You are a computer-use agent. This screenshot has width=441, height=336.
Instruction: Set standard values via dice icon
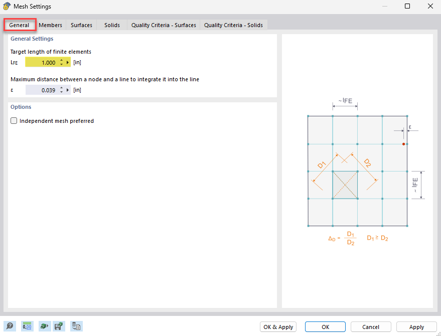(x=44, y=326)
